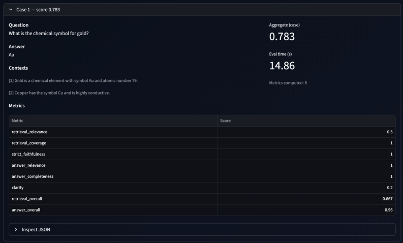Image resolution: width=403 pixels, height=243 pixels.
Task: Click the score 1 for answer_relevance
Action: pos(391,165)
